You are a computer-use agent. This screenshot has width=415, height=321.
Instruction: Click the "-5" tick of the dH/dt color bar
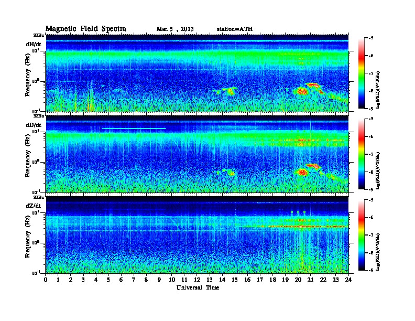(x=371, y=38)
